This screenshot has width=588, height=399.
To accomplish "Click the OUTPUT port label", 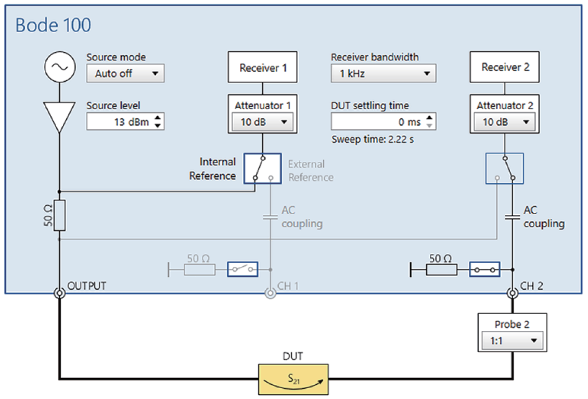I will click(x=86, y=286).
